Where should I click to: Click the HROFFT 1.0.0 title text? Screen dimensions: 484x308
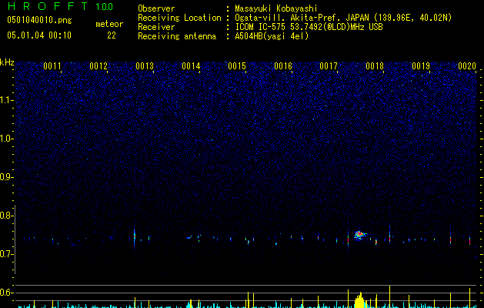(61, 6)
